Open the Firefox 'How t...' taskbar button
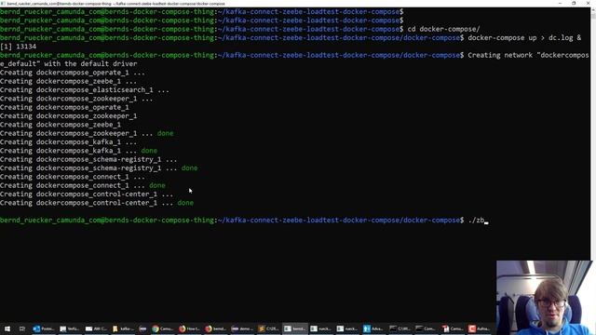596x335 pixels. (x=189, y=328)
